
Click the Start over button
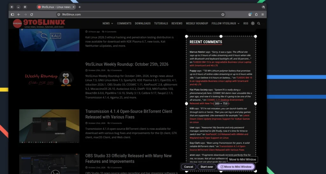pos(207,167)
